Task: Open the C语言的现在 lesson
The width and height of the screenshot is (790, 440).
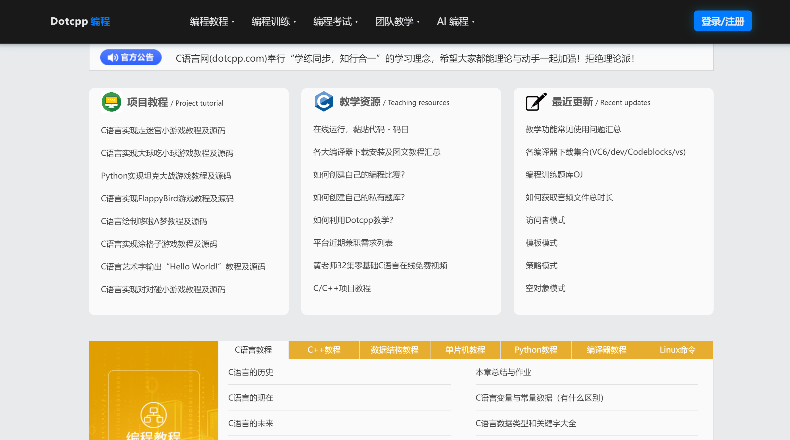Action: tap(250, 398)
